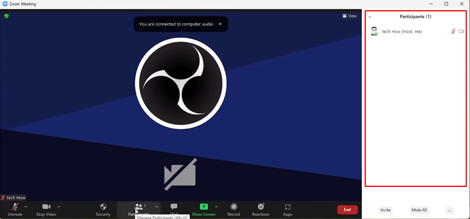The height and width of the screenshot is (219, 470).
Task: Click the green encryption shield icon
Action: tap(6, 16)
